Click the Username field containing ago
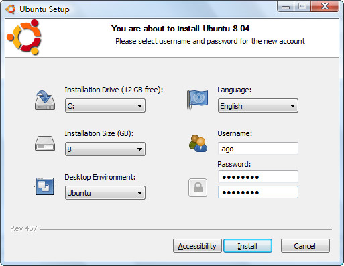The width and height of the screenshot is (344, 266). pos(258,148)
